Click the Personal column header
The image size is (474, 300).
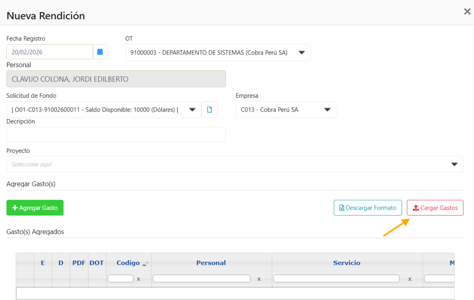pos(211,262)
